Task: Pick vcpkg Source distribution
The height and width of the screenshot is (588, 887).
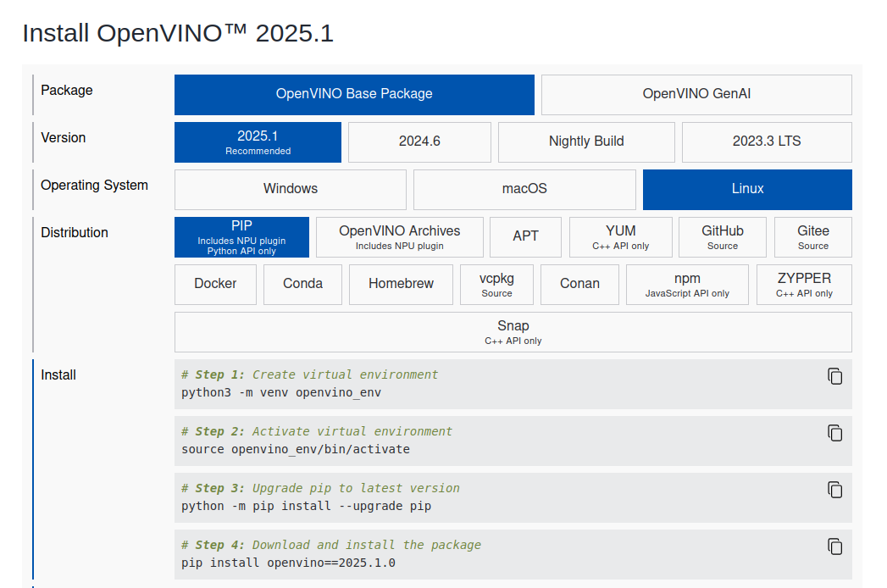Action: click(496, 285)
